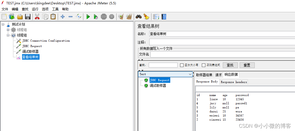Click the Help question mark icon
295x131 pixels.
point(164,17)
